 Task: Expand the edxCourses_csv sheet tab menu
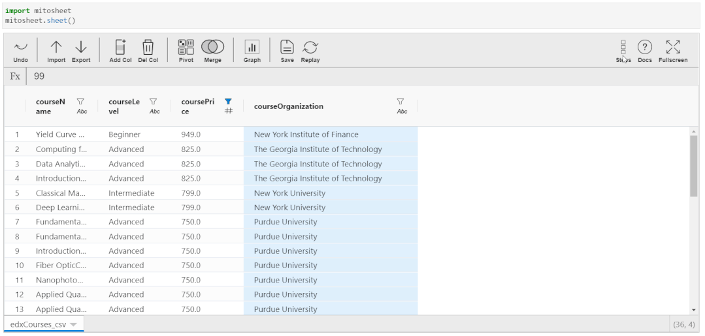click(x=73, y=324)
